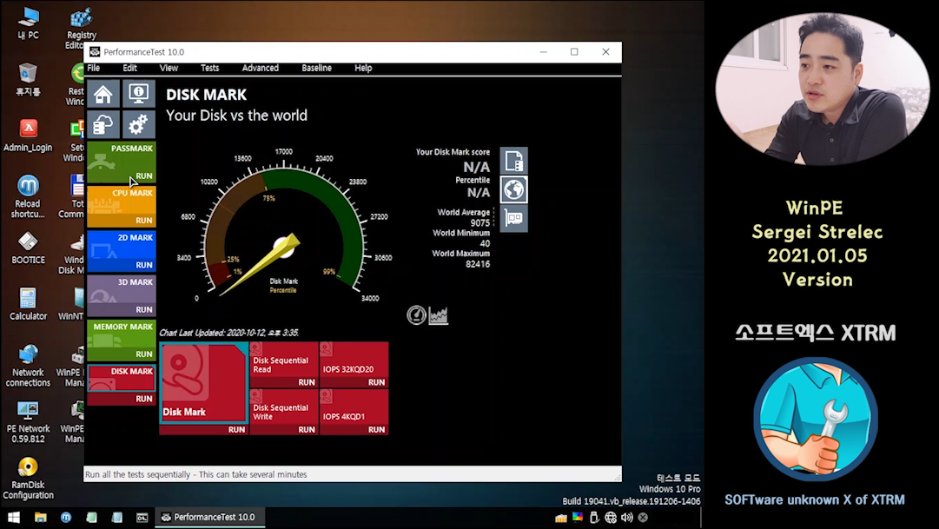Run the IOPS 32KQD20 test

376,381
